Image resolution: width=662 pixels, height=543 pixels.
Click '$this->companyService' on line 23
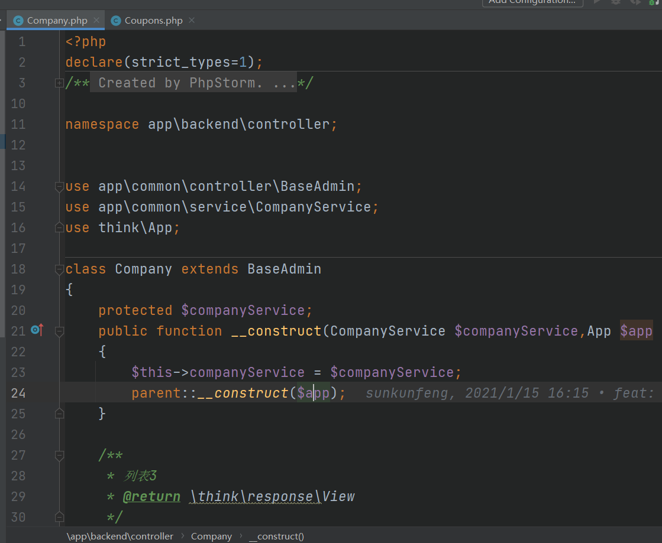click(x=218, y=372)
